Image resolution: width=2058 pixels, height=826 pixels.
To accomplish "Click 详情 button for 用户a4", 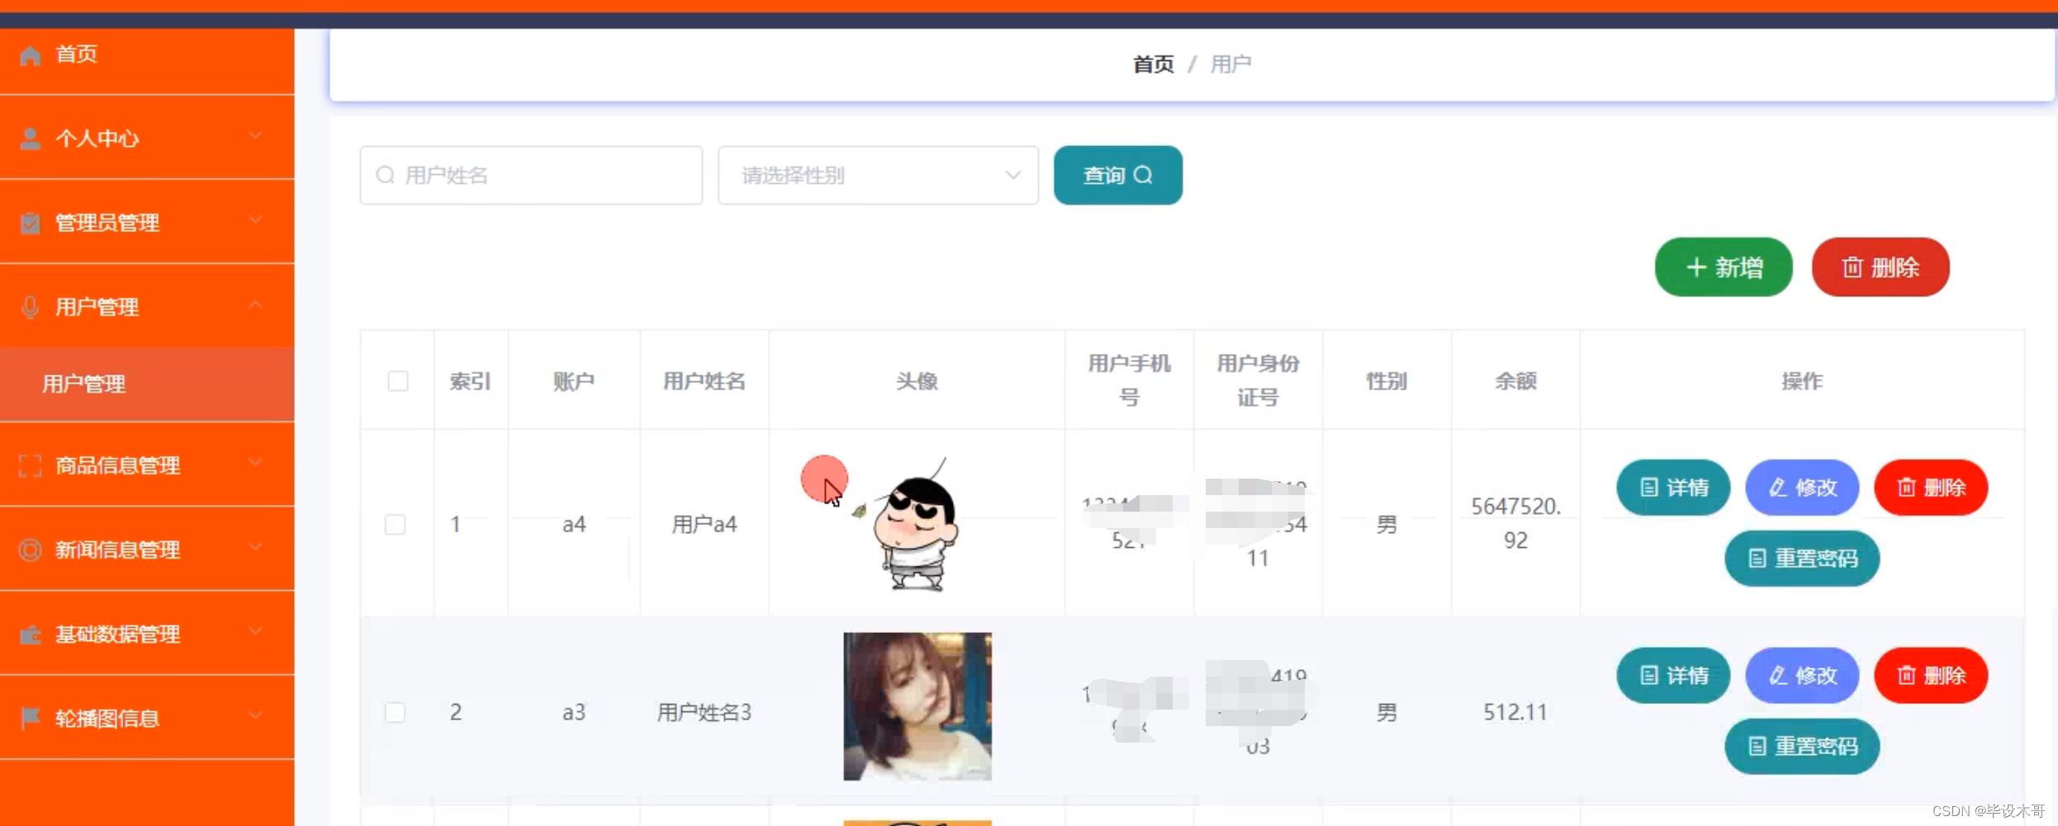I will click(x=1673, y=488).
